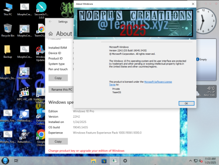
Task: Select the 1/24/2025 install date value
Action: tap(80, 122)
